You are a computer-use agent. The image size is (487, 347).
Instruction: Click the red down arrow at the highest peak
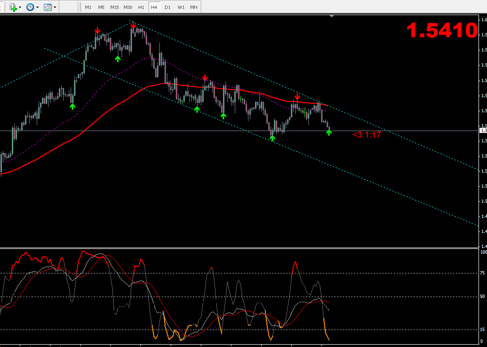[x=133, y=25]
